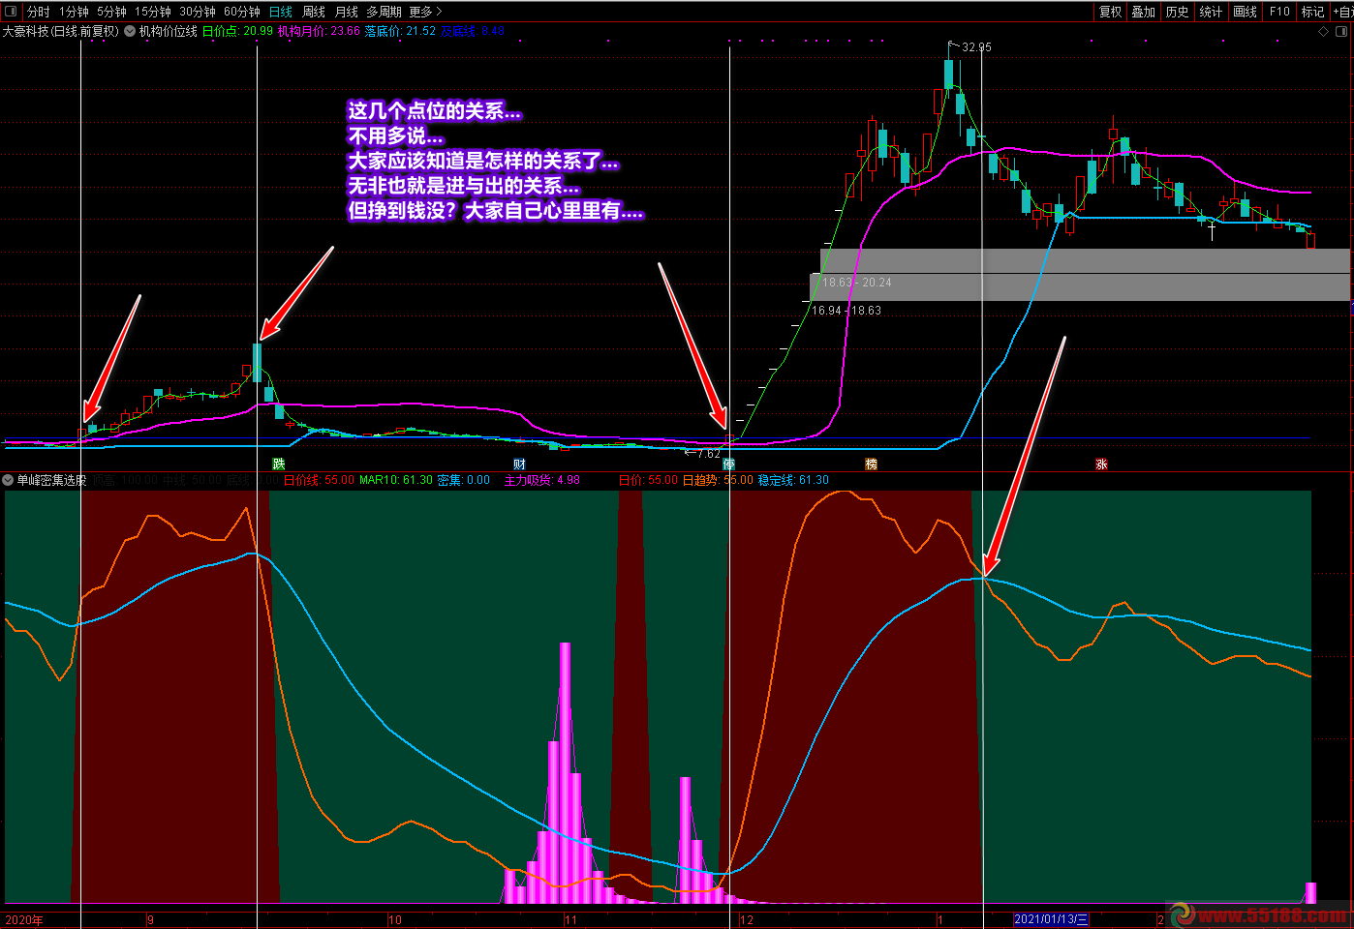Toggle the left sidebar panel icon
Screen dimensions: 1354x929
pyautogui.click(x=12, y=12)
